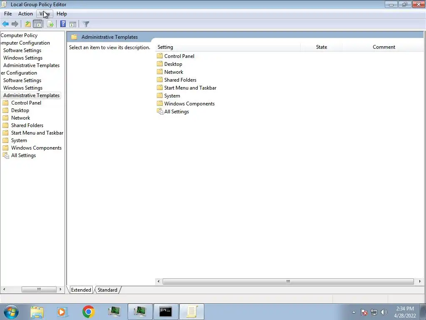Select Administrative Templates under Computer Configuration

[31, 65]
